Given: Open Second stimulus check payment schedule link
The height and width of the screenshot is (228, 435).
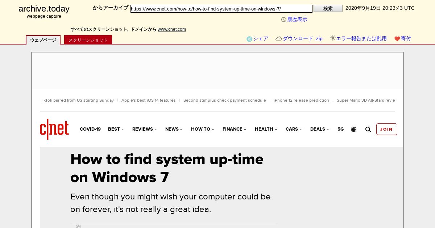Looking at the screenshot, I should (225, 100).
